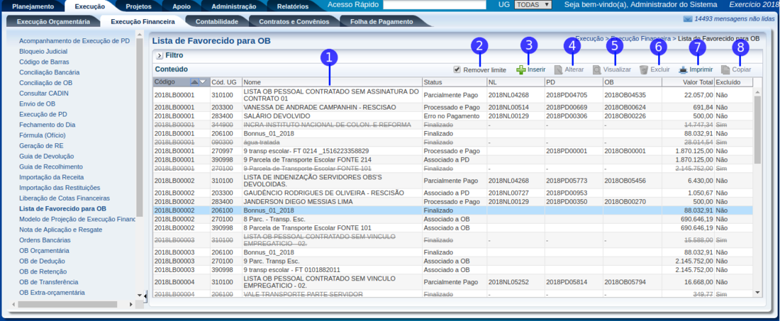Sort descending using the Código column arrow
This screenshot has height=321, width=780.
(204, 82)
